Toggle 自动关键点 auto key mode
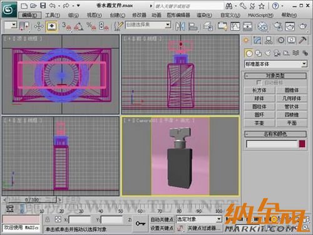Viewport: 313px width, 235px height. click(162, 219)
